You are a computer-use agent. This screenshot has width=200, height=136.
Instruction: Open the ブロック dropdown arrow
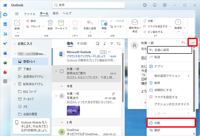click(x=43, y=26)
